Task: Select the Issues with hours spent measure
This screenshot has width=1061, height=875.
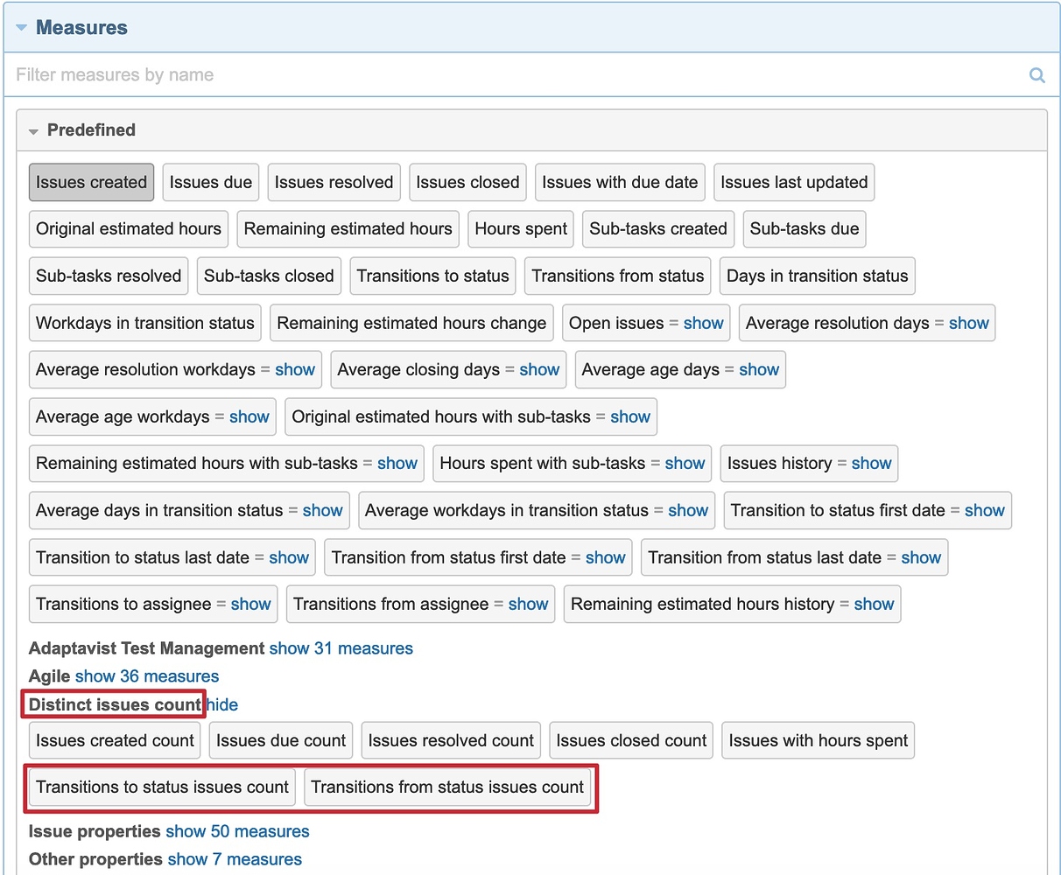Action: [x=818, y=740]
